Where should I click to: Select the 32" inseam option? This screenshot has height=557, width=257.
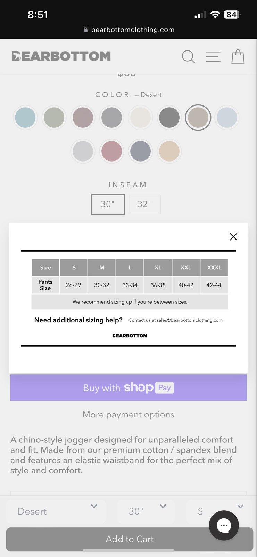point(144,204)
